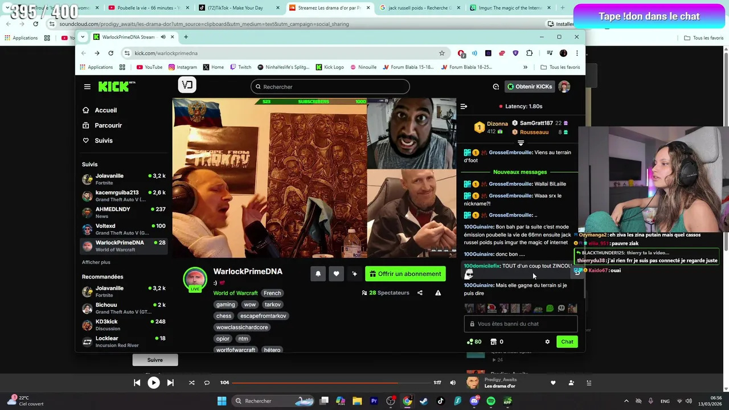Click the channel points icon showing 80
The width and height of the screenshot is (729, 410).
click(x=474, y=342)
